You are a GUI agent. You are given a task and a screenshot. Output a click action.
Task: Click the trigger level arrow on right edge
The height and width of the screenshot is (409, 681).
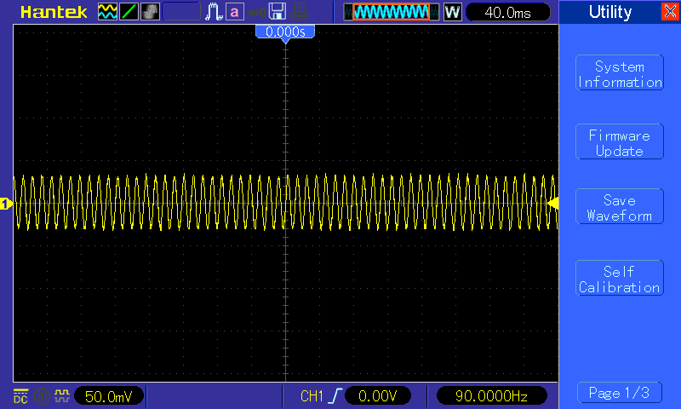(x=553, y=203)
